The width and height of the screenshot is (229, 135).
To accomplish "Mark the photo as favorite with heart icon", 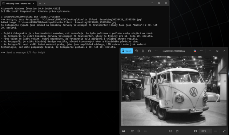I will (132, 131).
